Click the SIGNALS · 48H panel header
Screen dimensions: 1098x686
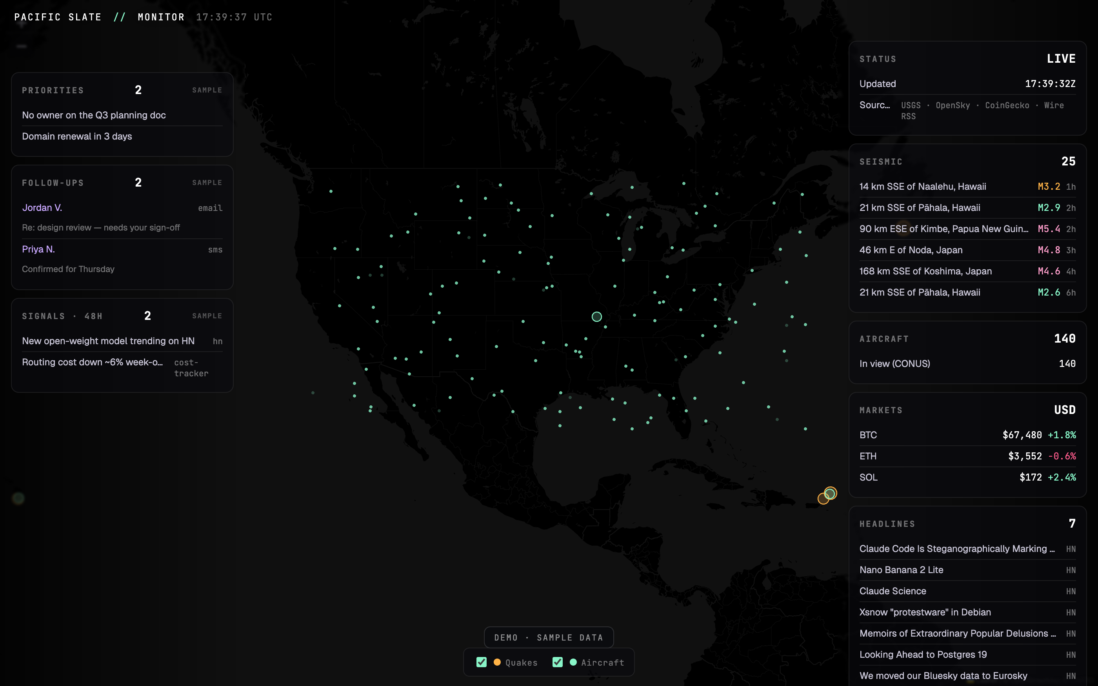pos(62,316)
